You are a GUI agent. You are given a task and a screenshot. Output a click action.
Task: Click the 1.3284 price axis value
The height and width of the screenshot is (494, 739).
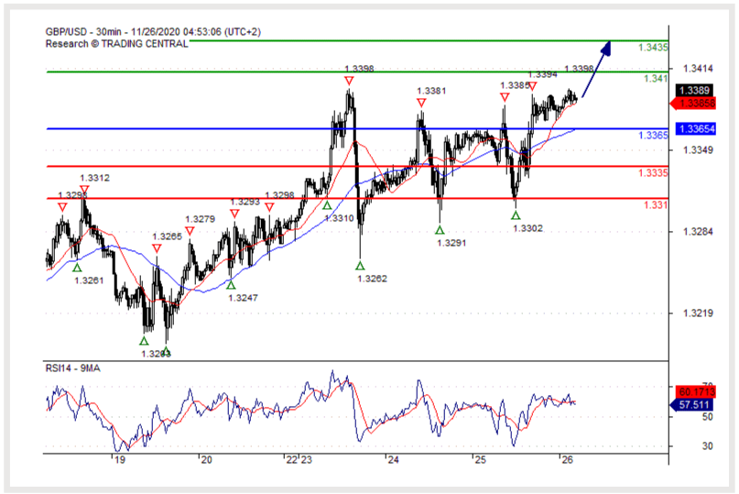pyautogui.click(x=698, y=232)
